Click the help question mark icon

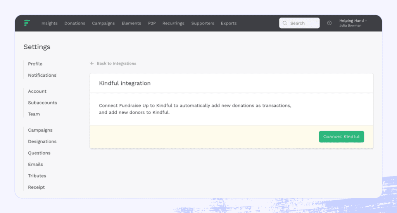[329, 23]
